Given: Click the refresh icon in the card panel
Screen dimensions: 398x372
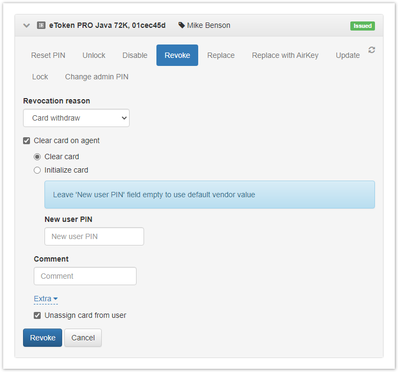Looking at the screenshot, I should coord(372,50).
